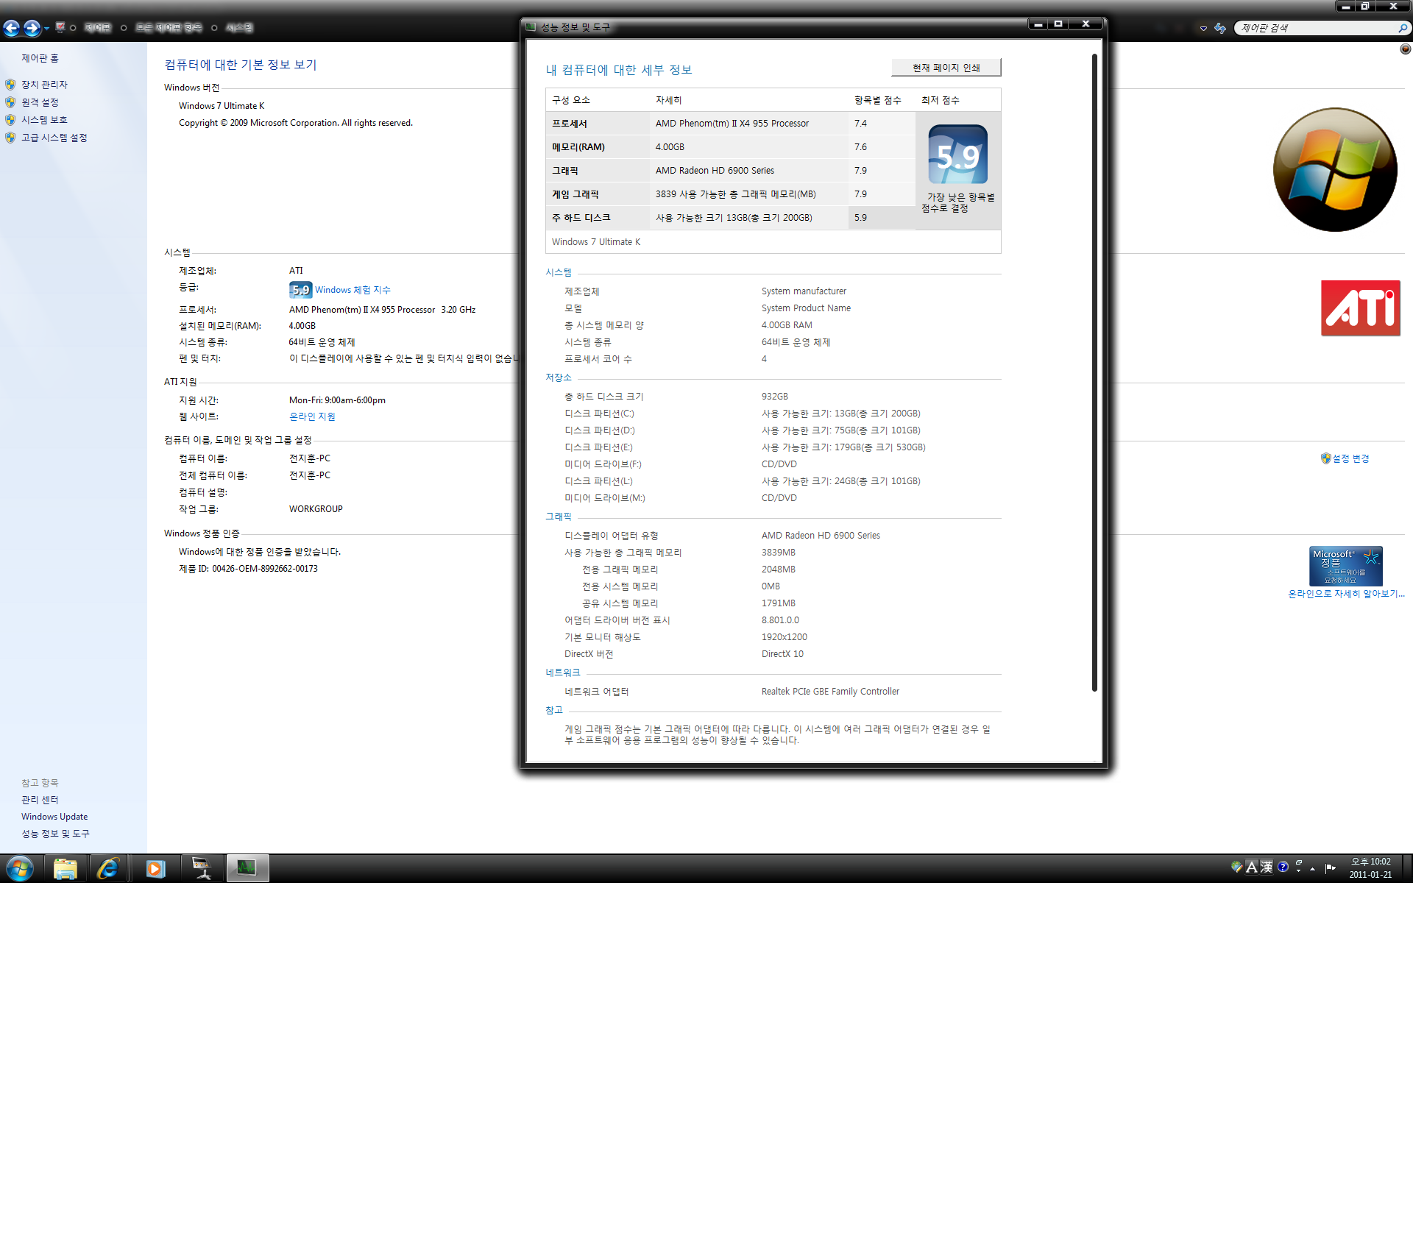The image size is (1413, 1242).
Task: Open 장치 관리자 from the sidebar
Action: tap(44, 85)
